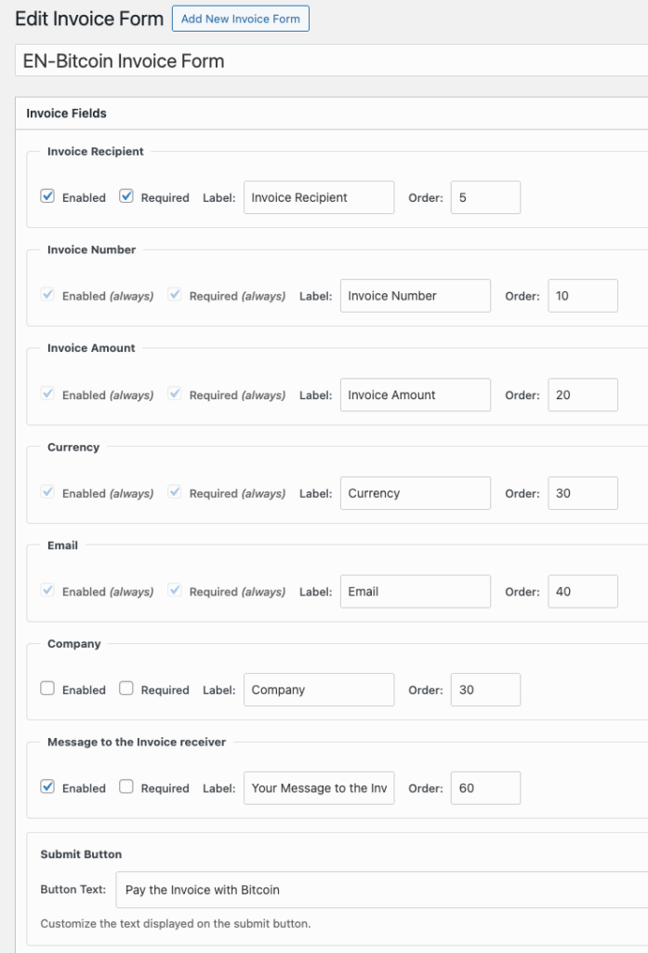Click the Invoice Number label field

[x=415, y=296]
